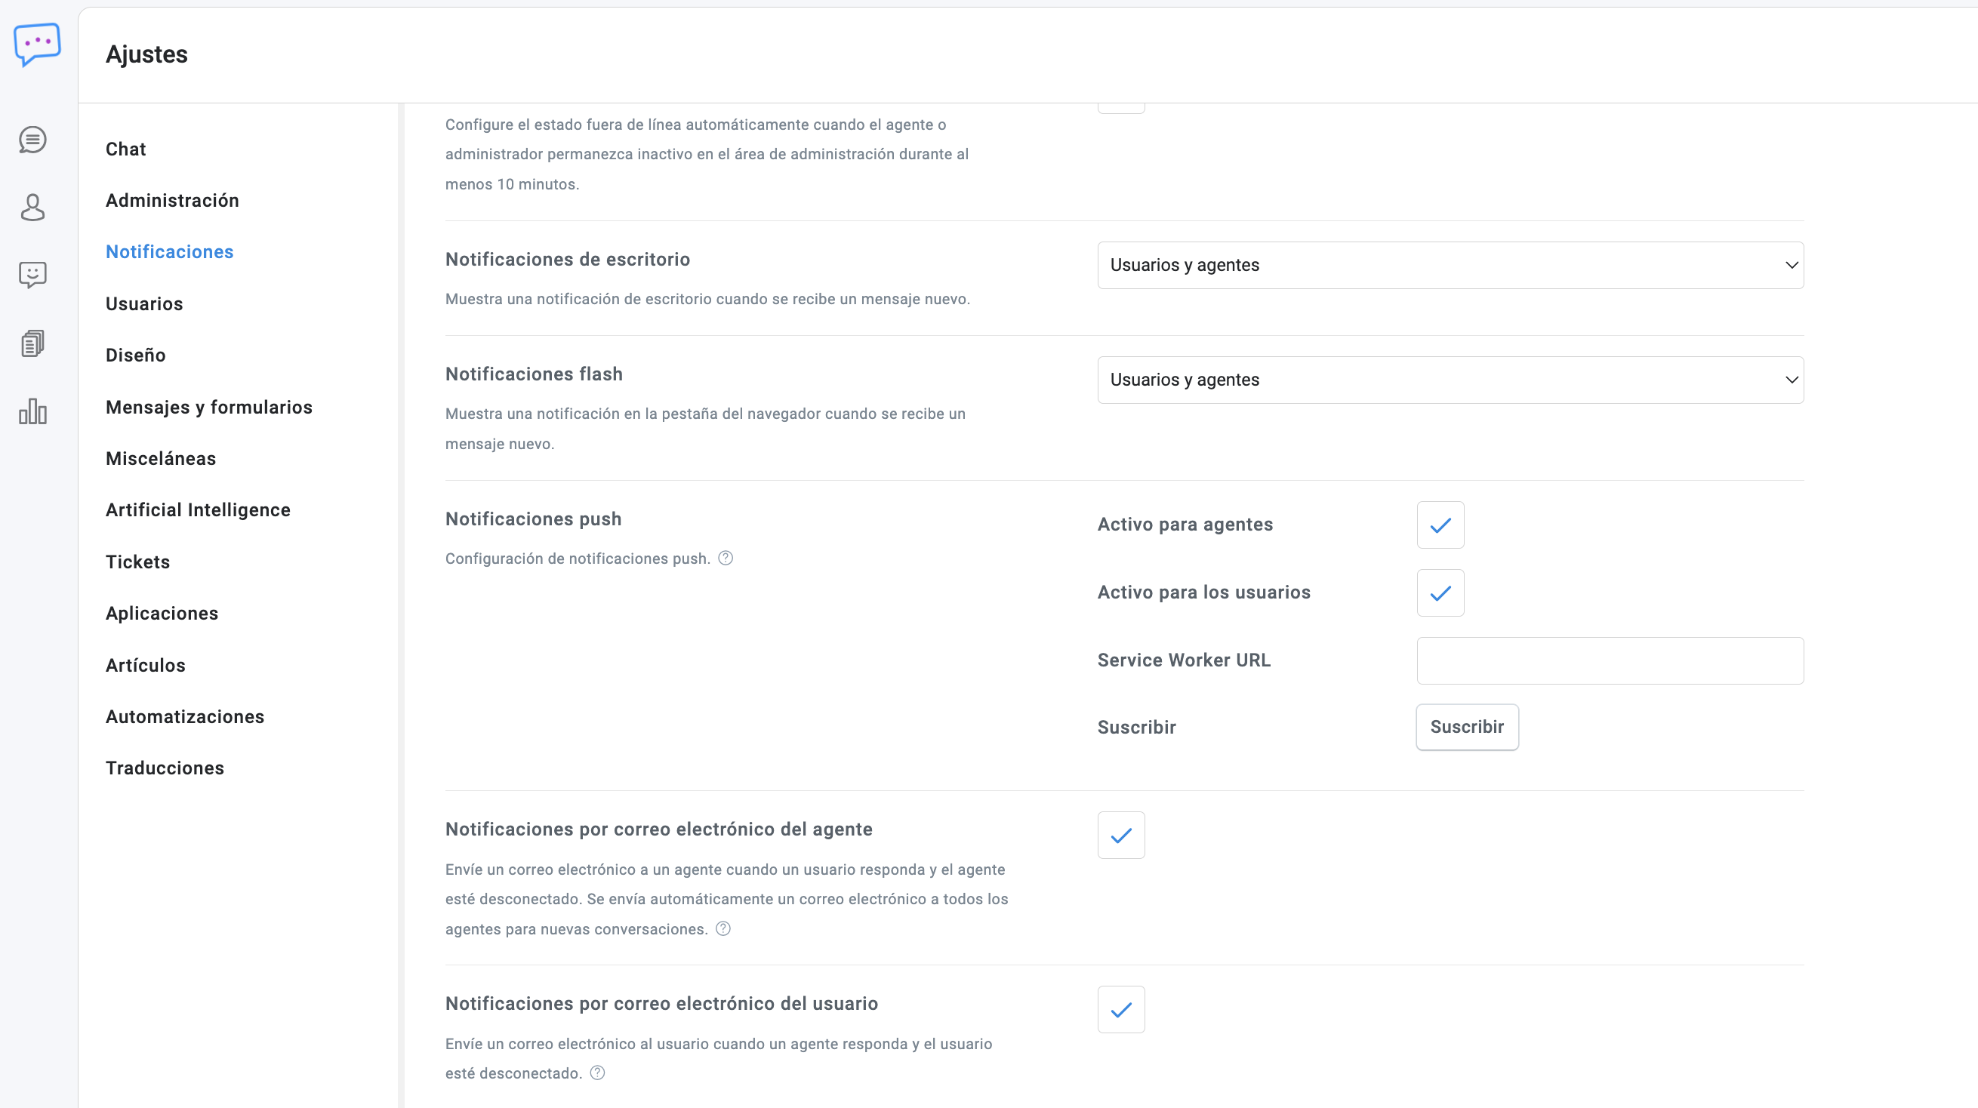Expand Notificaciones de escritorio dropdown

(x=1450, y=266)
